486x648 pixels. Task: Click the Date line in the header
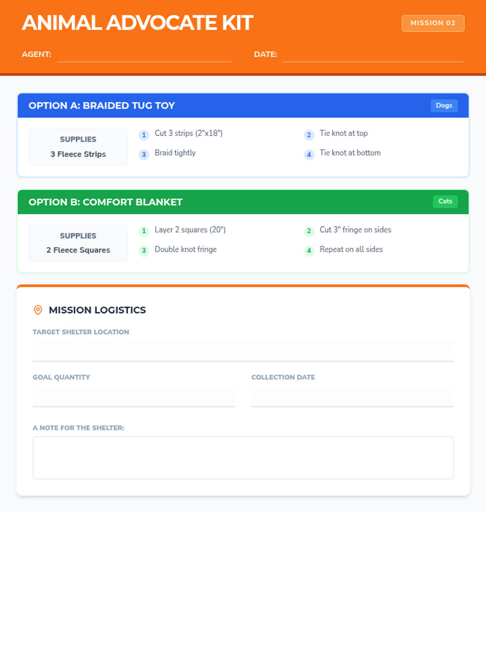373,55
